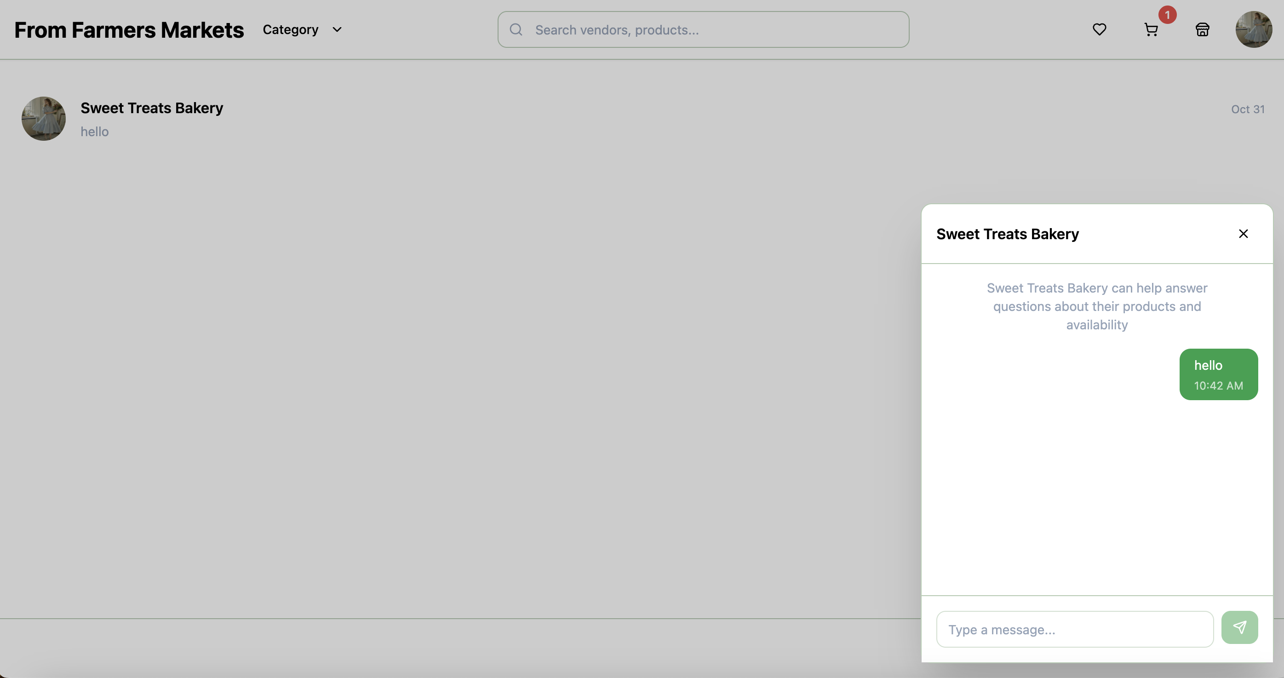The height and width of the screenshot is (678, 1284).
Task: Go to From Farmers Markets home
Action: point(129,30)
